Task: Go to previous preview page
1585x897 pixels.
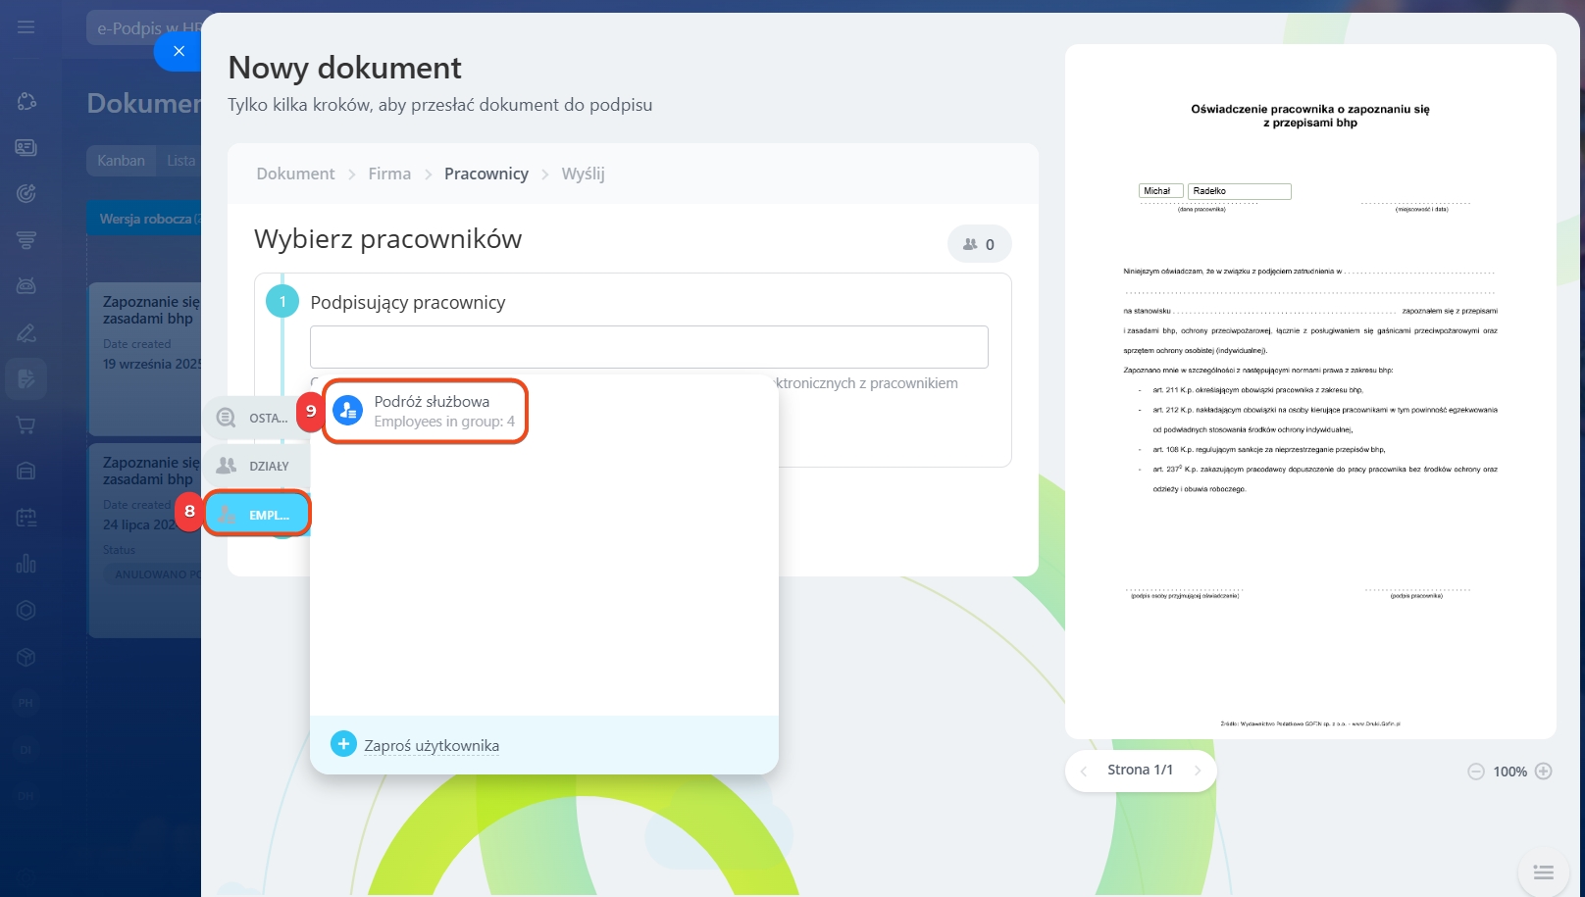Action: (x=1084, y=771)
